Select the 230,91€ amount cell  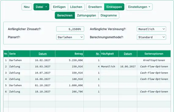69,66
